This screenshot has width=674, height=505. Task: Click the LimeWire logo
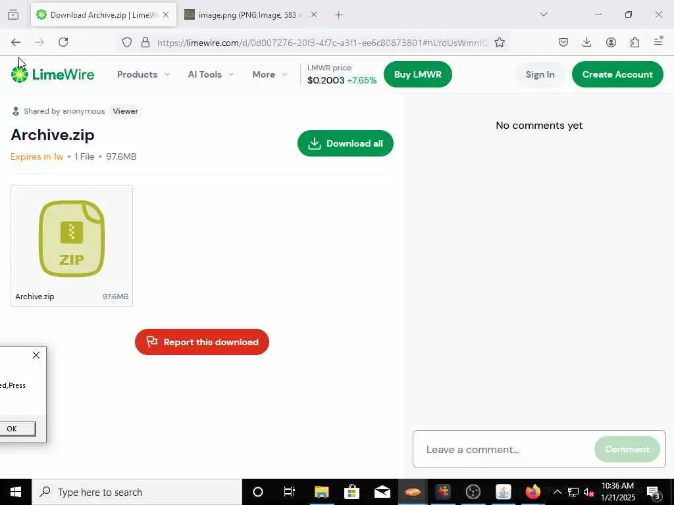53,74
